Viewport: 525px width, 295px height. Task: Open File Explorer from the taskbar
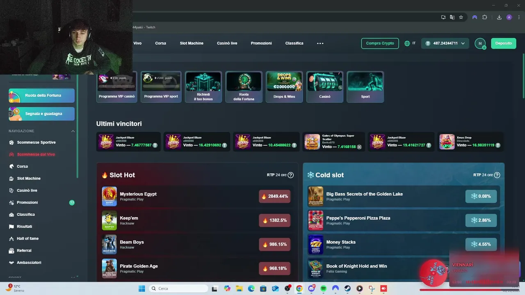239,288
